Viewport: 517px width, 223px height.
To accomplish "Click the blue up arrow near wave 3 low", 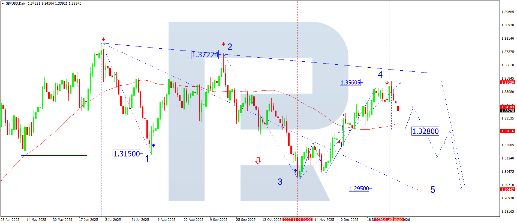I will (295, 171).
